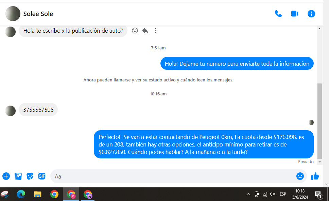Open the plus menu for more actions

tap(6, 176)
